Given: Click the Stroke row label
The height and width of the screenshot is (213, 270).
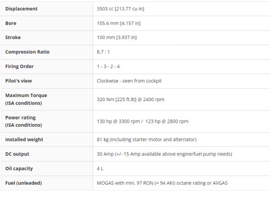Looking at the screenshot, I should (13, 37).
